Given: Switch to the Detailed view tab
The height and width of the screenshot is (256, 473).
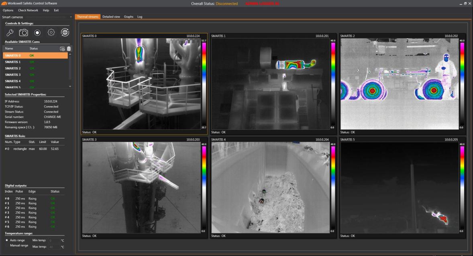Looking at the screenshot, I should (111, 17).
